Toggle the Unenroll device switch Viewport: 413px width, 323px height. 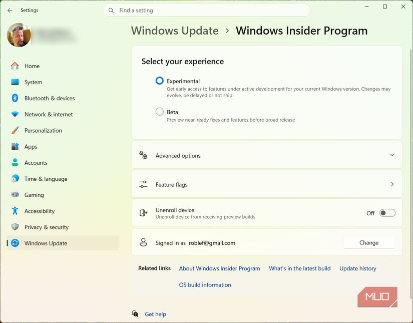point(387,213)
